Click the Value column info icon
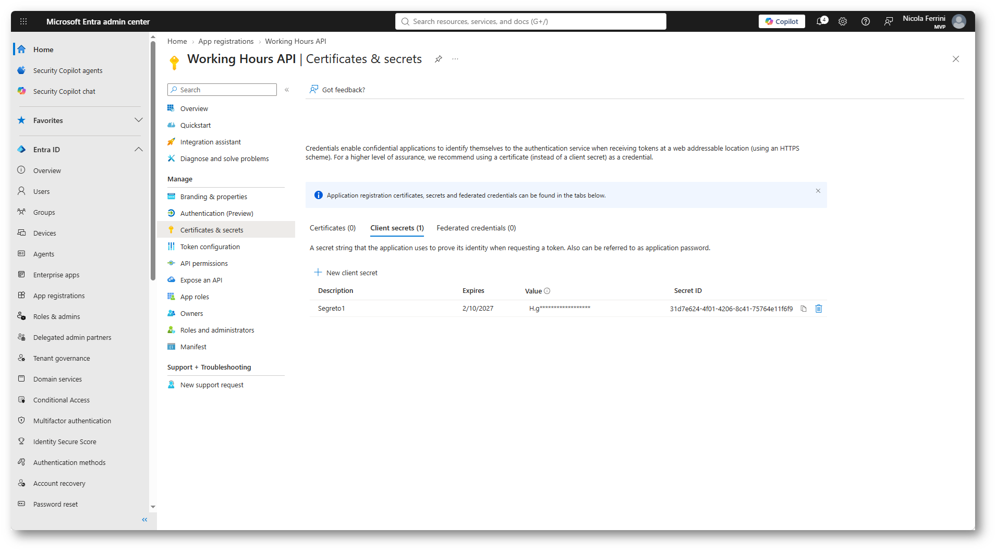 [x=547, y=291]
